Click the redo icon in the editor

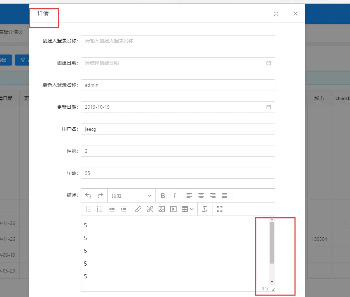(100, 196)
